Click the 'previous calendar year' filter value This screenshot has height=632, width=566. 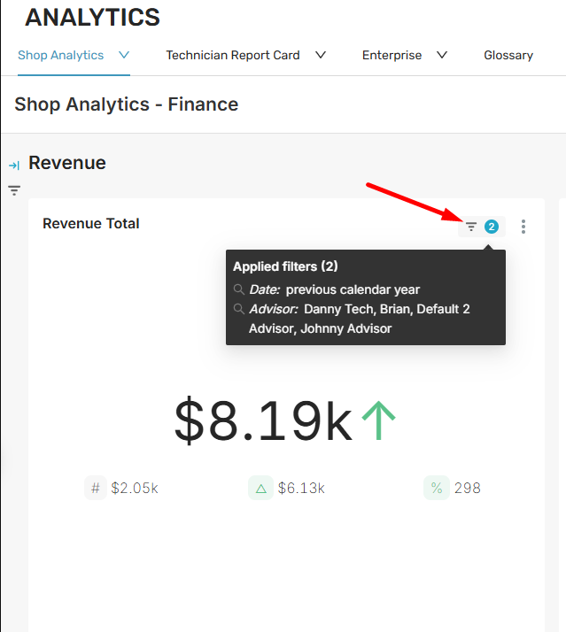click(x=353, y=289)
